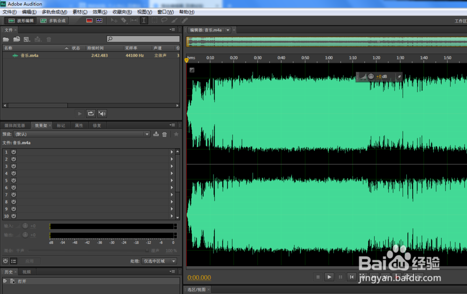467x294 pixels.
Task: Select the Time Selection tool
Action: pyautogui.click(x=144, y=20)
